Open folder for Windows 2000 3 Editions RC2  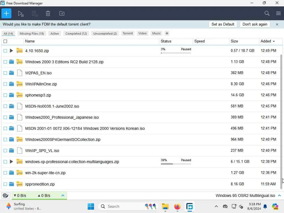tap(11, 62)
